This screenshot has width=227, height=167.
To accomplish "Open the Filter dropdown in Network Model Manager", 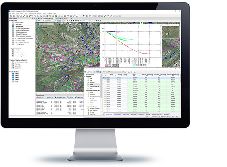I will tap(115, 72).
